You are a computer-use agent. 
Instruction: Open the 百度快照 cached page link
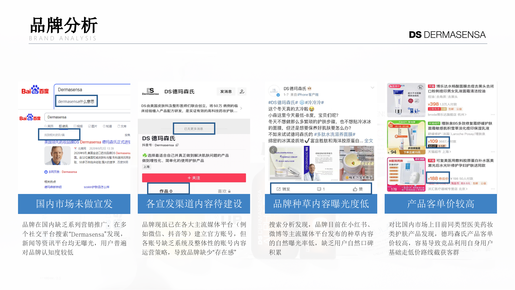(x=123, y=162)
